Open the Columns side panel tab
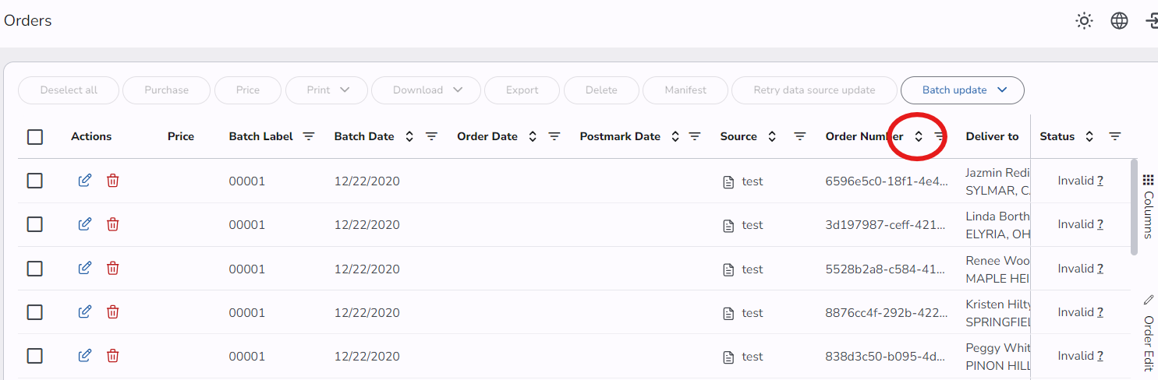This screenshot has height=380, width=1158. (1148, 206)
